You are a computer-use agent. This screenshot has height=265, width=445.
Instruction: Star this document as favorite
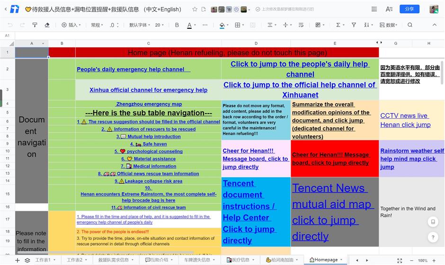[195, 9]
